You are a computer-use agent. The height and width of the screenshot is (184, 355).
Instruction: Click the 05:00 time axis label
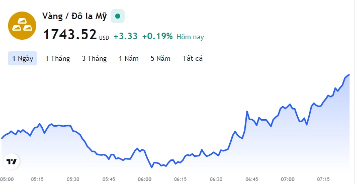coord(7,179)
